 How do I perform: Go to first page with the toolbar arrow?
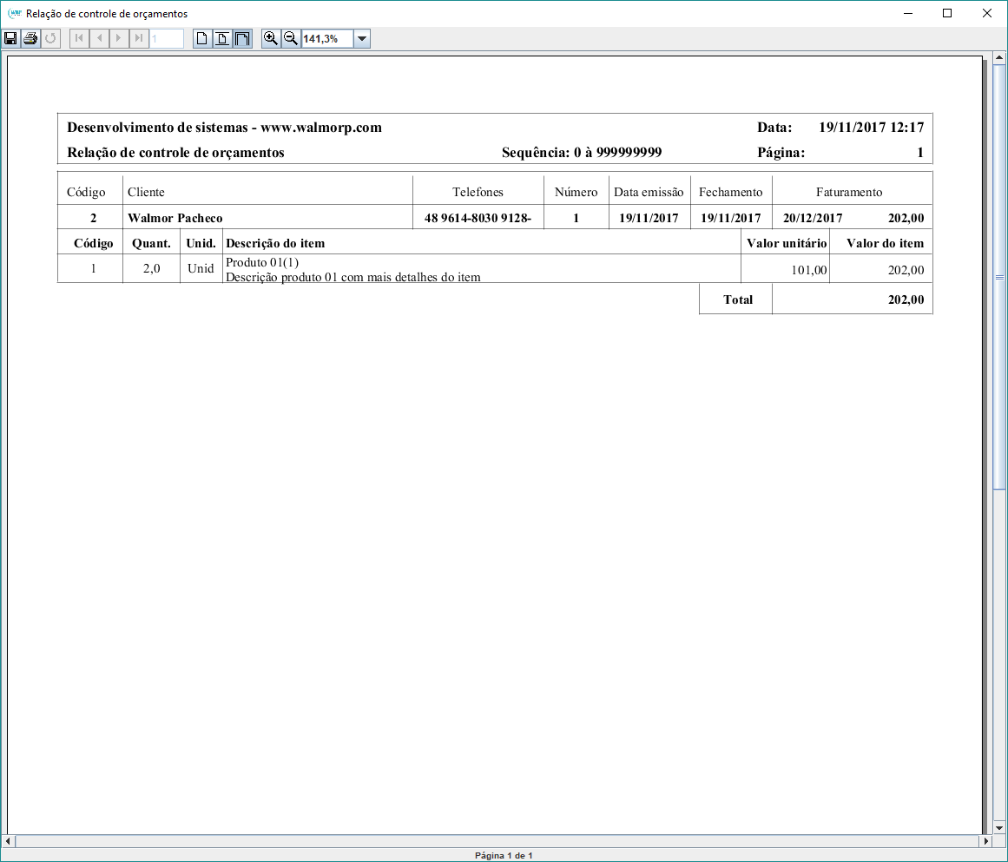[79, 38]
